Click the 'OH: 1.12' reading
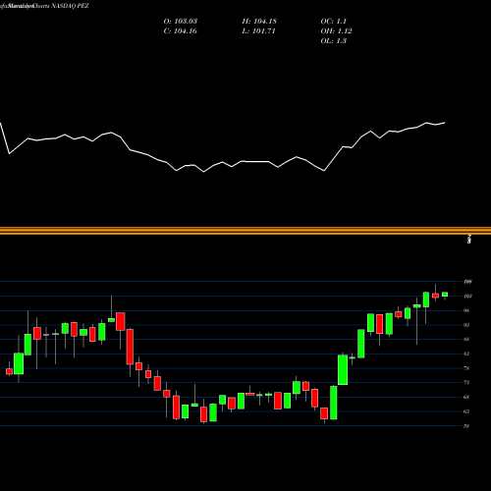This screenshot has height=491, width=491. 336,31
